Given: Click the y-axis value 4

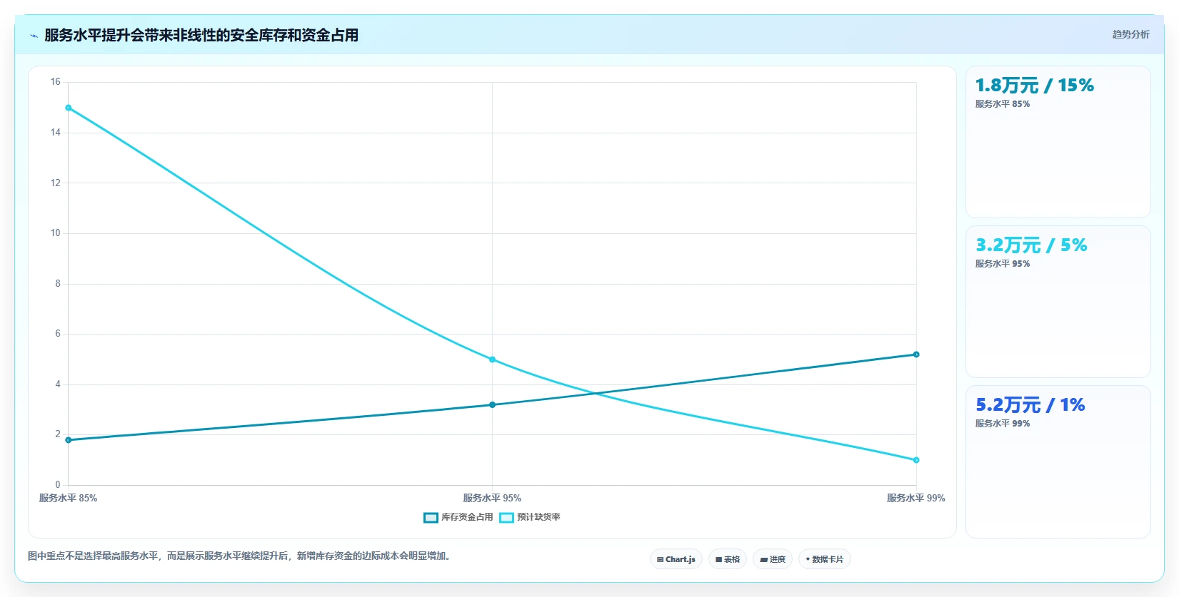Looking at the screenshot, I should pyautogui.click(x=58, y=384).
